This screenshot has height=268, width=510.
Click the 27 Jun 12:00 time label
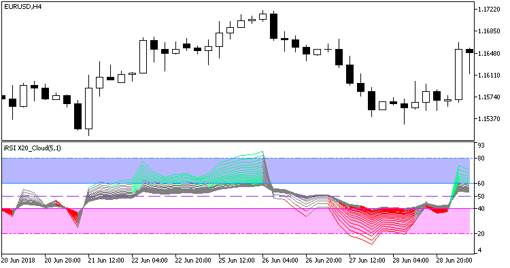[367, 261]
